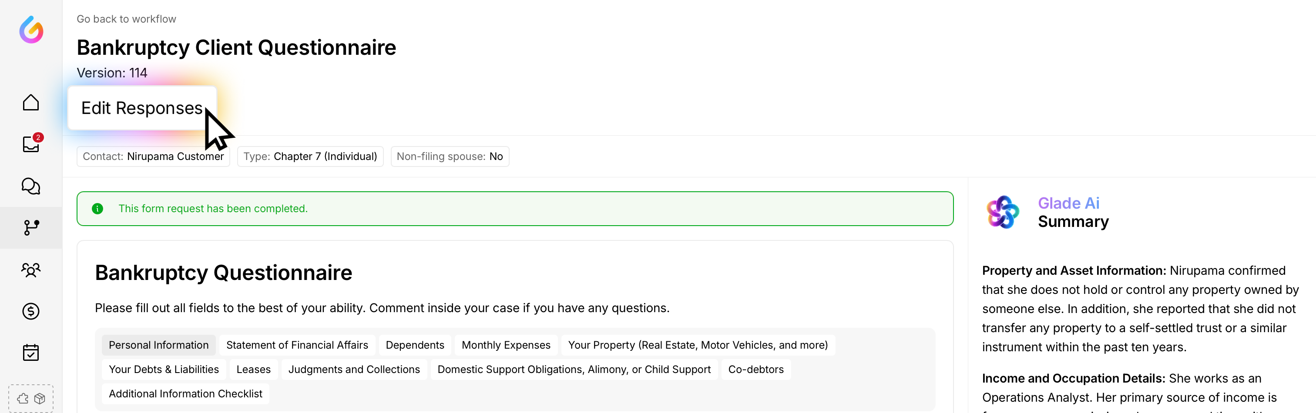Open the contacts people icon
This screenshot has height=413, width=1316.
pyautogui.click(x=31, y=270)
